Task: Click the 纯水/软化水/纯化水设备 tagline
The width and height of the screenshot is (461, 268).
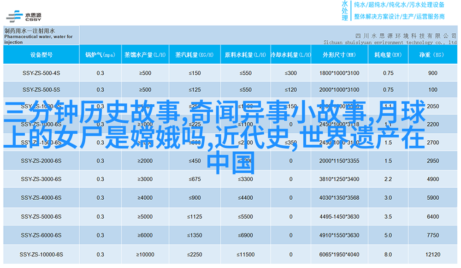Action: click(x=399, y=5)
